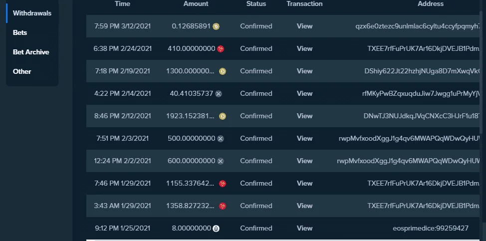Switch to Bet Archive in sidebar

tap(31, 52)
